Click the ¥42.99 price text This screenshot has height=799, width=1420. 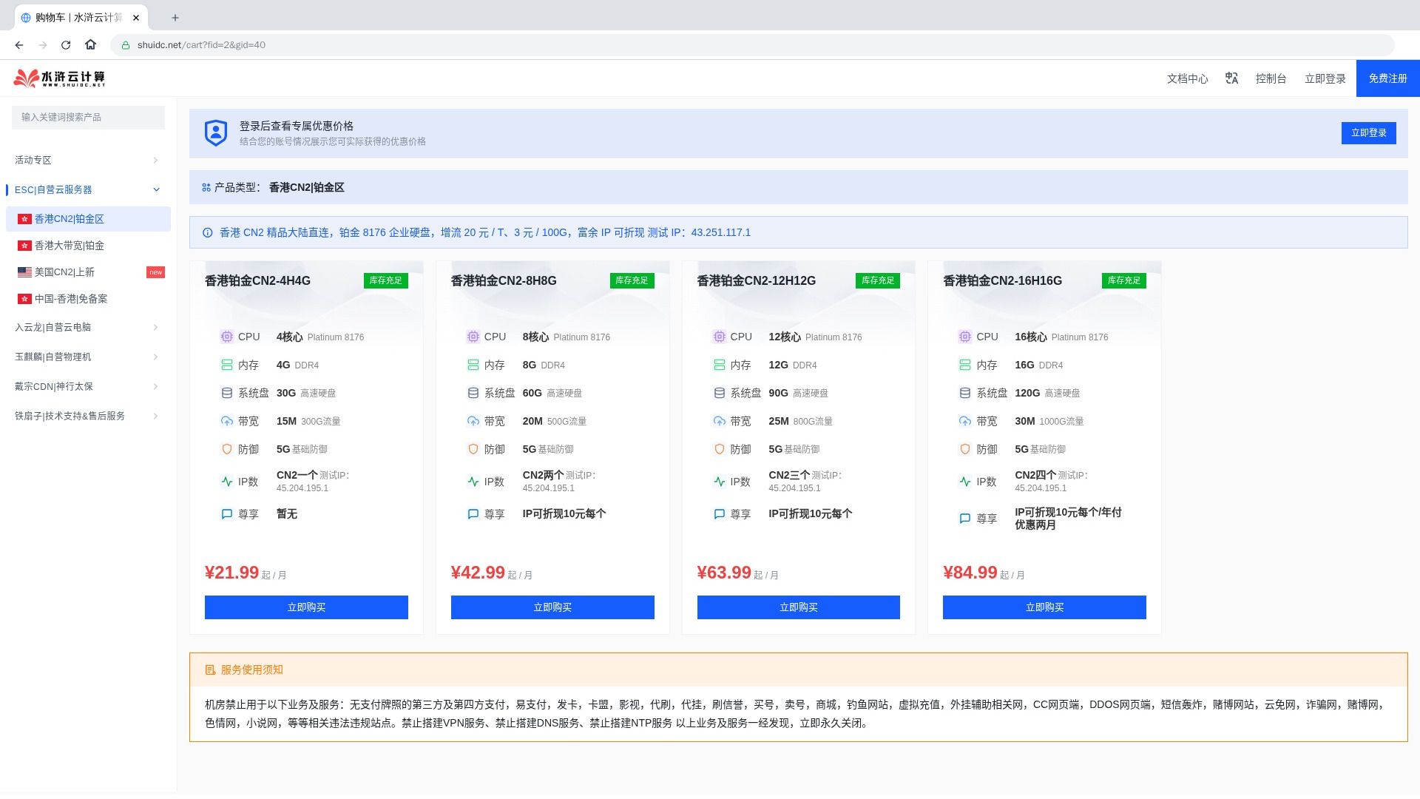click(478, 573)
